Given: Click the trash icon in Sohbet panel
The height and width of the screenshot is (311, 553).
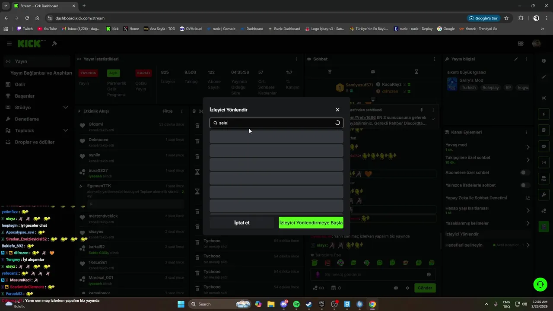Looking at the screenshot, I should [330, 72].
